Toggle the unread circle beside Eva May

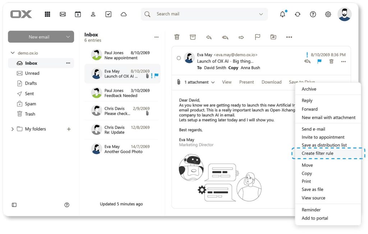click(x=179, y=58)
